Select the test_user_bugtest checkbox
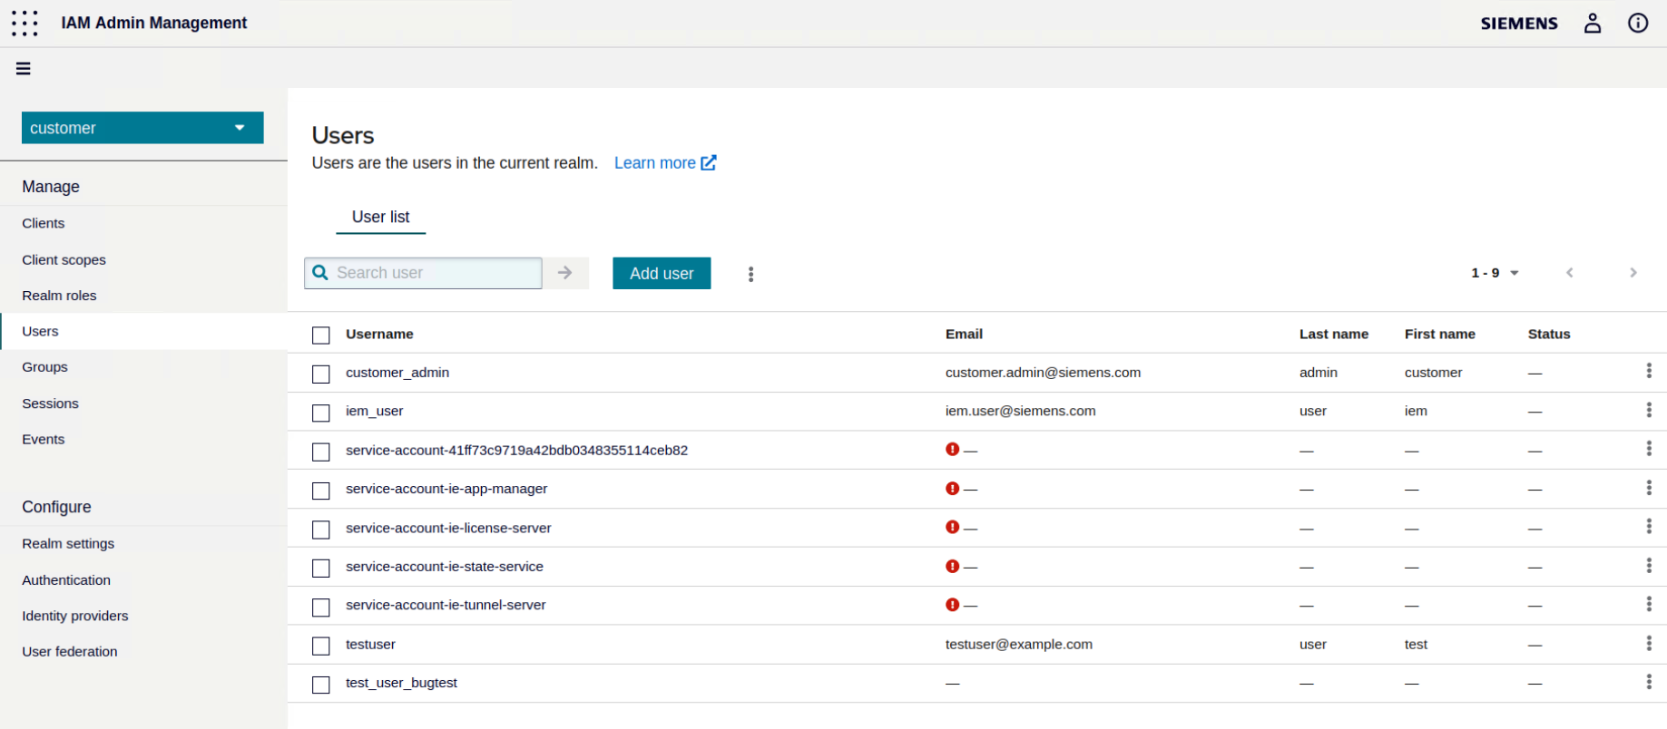Screen dimensions: 1667x729 [321, 685]
